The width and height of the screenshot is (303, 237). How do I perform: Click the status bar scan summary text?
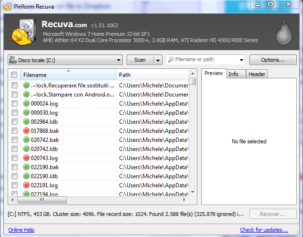coord(126,214)
